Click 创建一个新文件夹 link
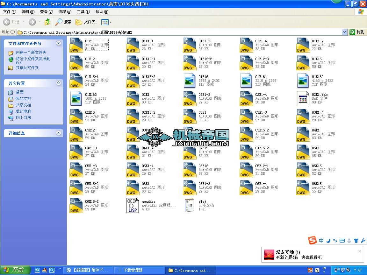The height and width of the screenshot is (275, 367). point(31,53)
